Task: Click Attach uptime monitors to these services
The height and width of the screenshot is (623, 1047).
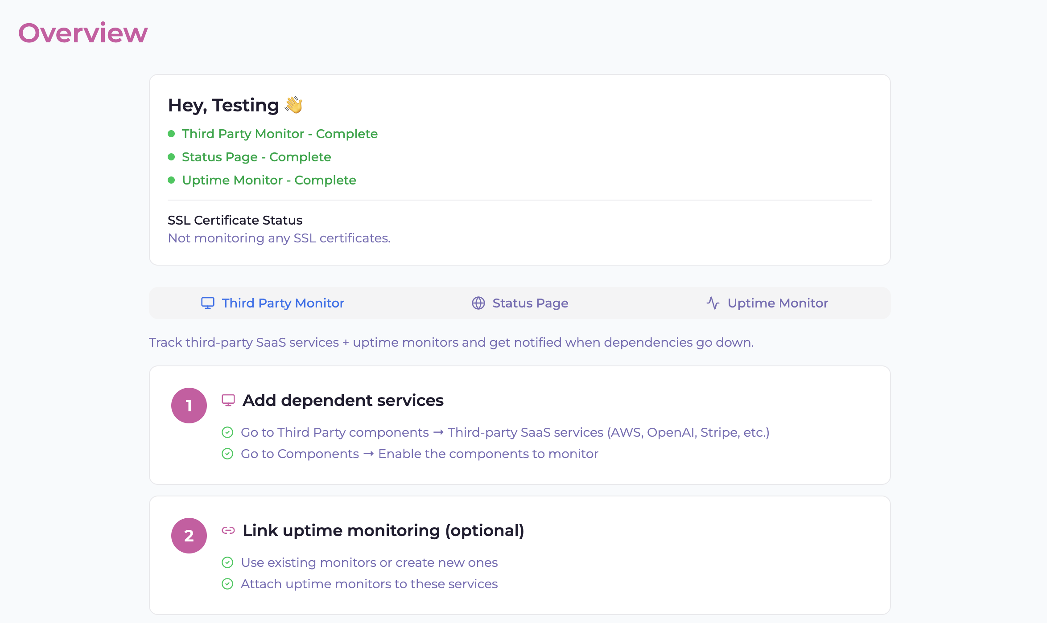Action: [x=369, y=584]
